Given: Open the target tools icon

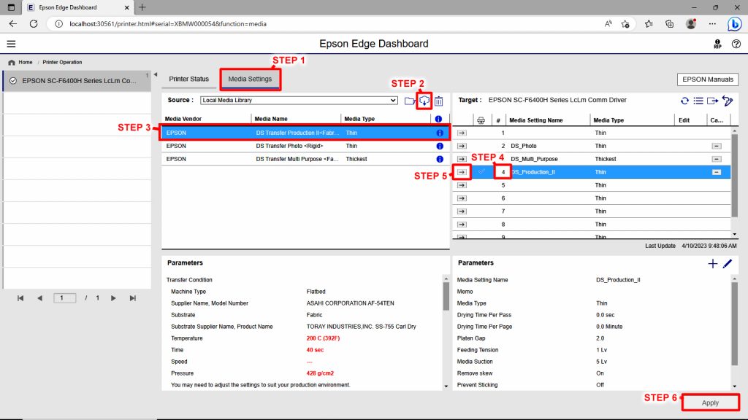Looking at the screenshot, I should pyautogui.click(x=728, y=101).
